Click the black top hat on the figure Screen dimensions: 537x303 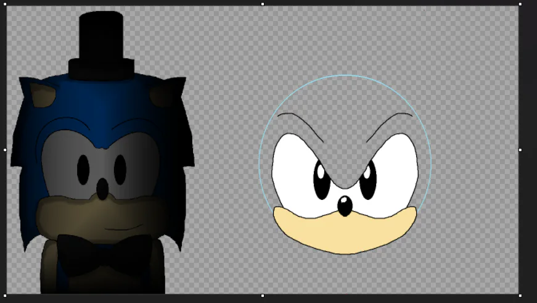coord(101,46)
